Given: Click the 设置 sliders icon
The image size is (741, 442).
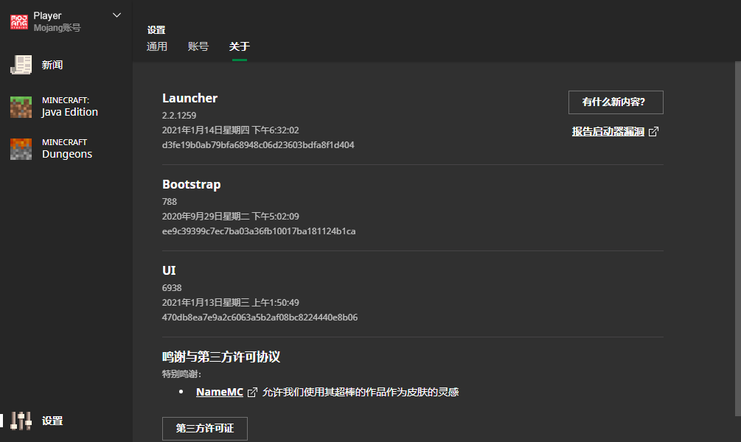Looking at the screenshot, I should point(21,421).
